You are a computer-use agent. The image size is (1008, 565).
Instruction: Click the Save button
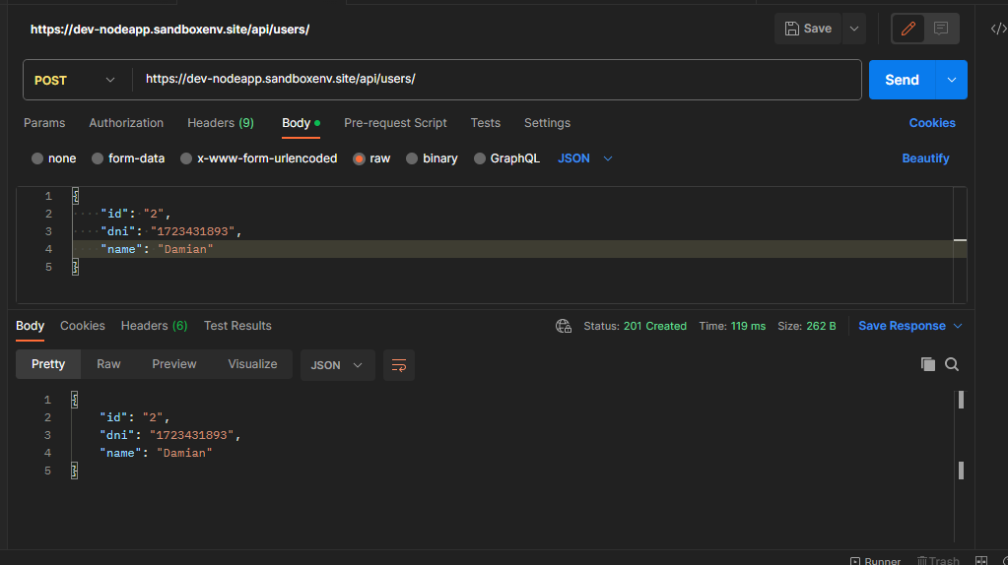pos(808,29)
